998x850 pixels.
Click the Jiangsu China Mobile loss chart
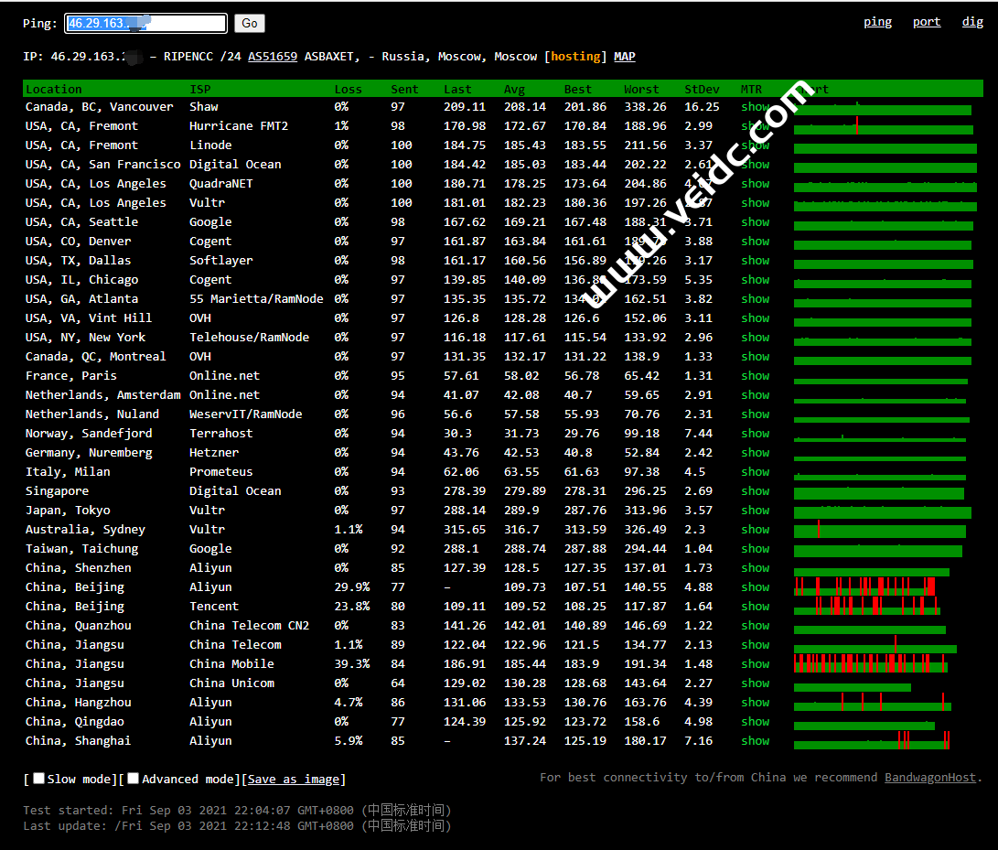point(870,664)
